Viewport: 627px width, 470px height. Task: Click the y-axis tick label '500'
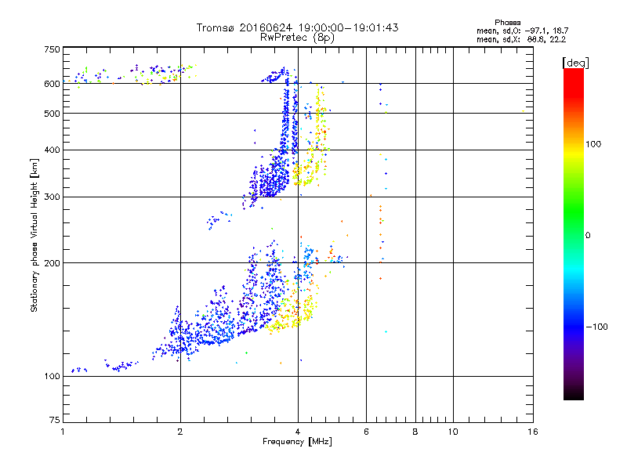point(53,114)
